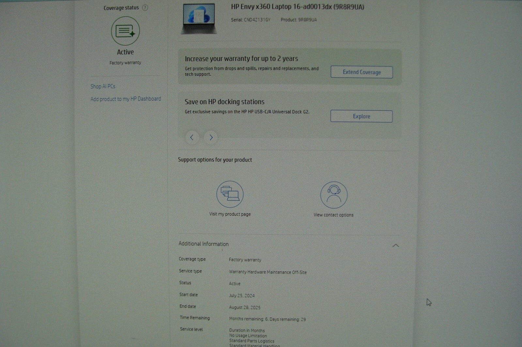Select the Additional Information heading
522x347 pixels.
coord(204,244)
